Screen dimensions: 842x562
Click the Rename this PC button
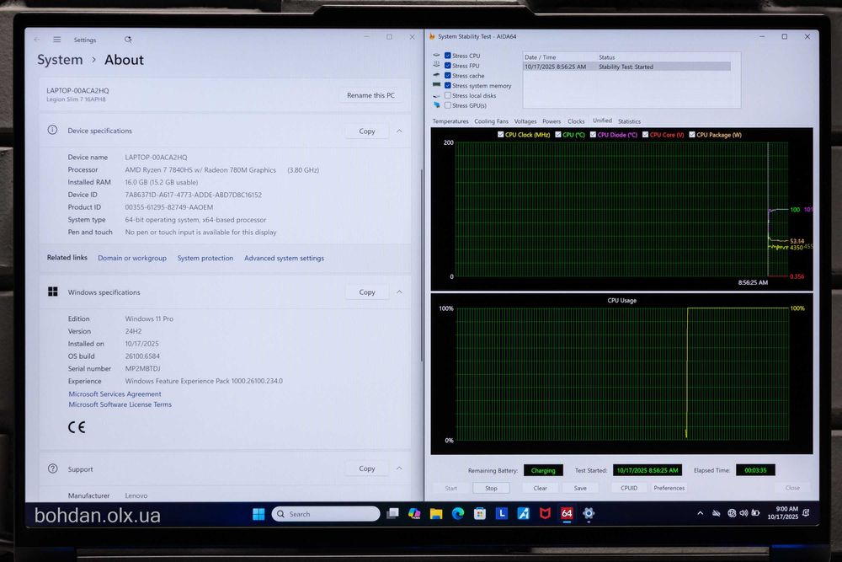(x=370, y=95)
